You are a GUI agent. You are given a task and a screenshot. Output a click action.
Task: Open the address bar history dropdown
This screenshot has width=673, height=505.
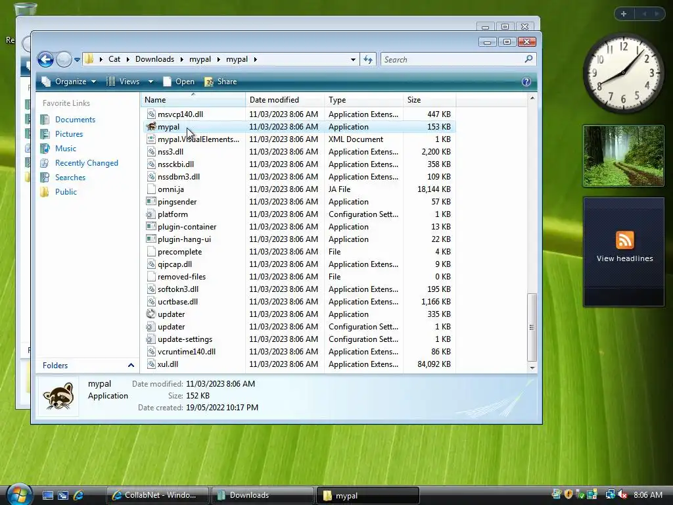tap(353, 59)
